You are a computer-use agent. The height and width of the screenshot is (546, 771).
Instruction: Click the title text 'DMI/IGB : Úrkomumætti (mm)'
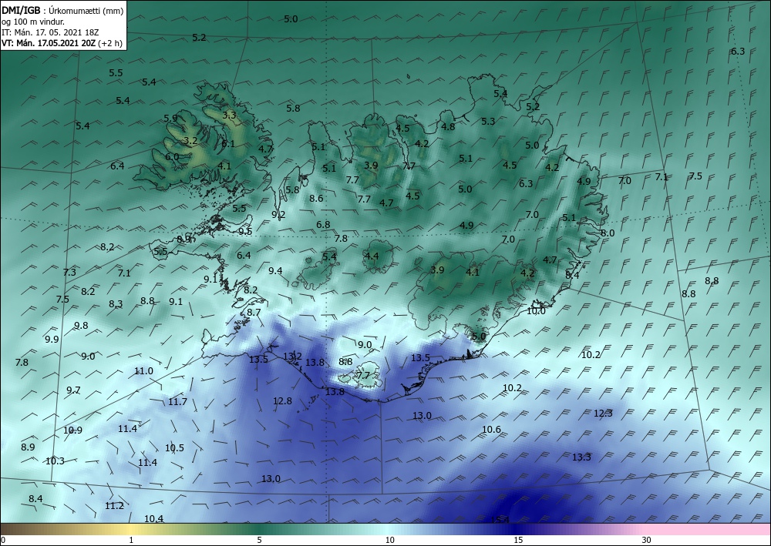pyautogui.click(x=62, y=10)
